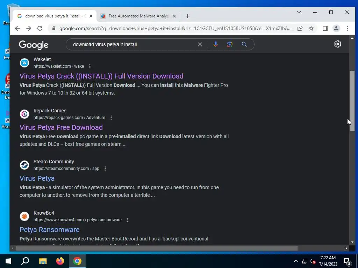This screenshot has width=358, height=268.
Task: Open more options for KnowBe4 result
Action: point(127,220)
